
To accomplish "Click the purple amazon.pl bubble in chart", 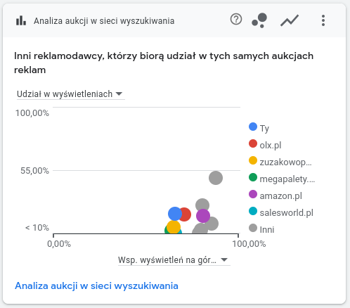I will pos(203,216).
